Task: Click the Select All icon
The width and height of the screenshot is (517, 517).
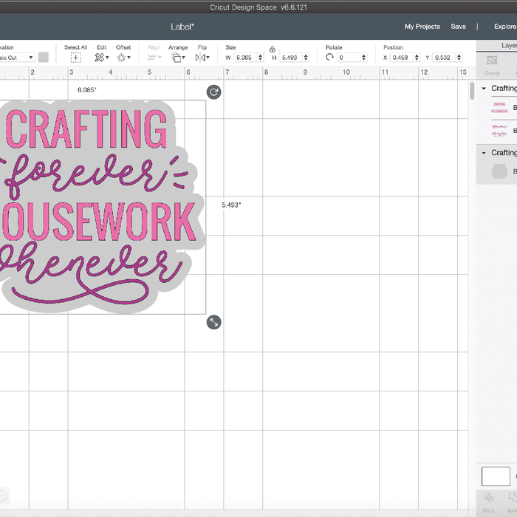Action: click(75, 58)
